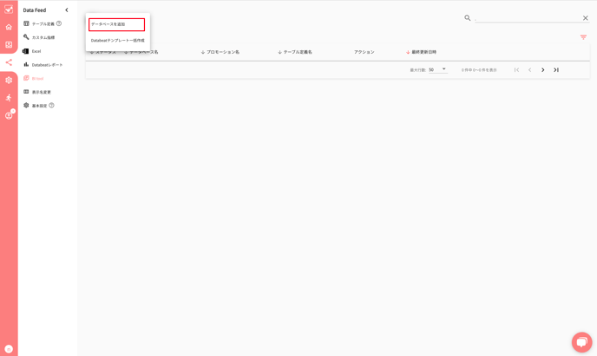597x356 pixels.
Task: Open the 最大行数 50 rows dropdown
Action: click(437, 70)
